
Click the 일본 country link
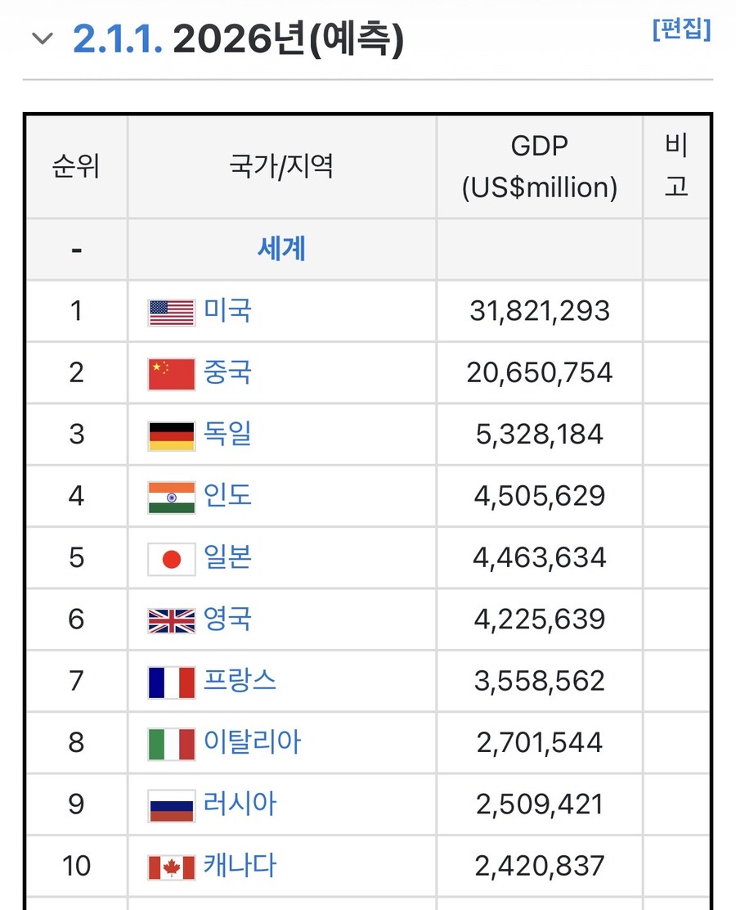[x=227, y=557]
